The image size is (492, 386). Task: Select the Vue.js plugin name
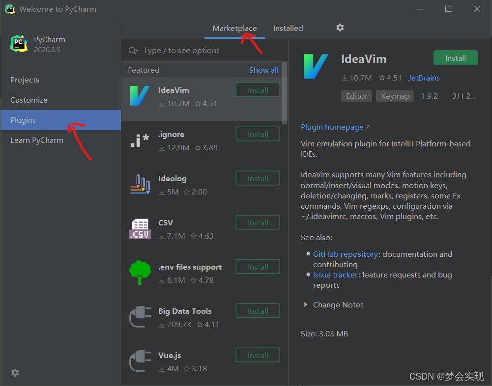170,355
